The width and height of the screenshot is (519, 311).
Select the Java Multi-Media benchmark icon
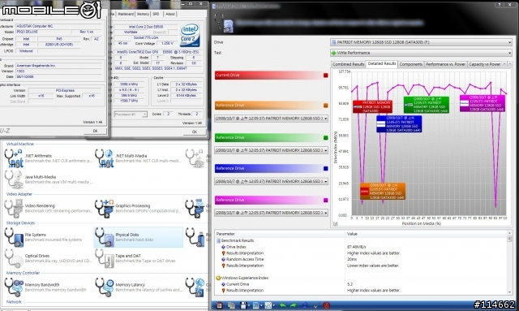click(x=14, y=179)
